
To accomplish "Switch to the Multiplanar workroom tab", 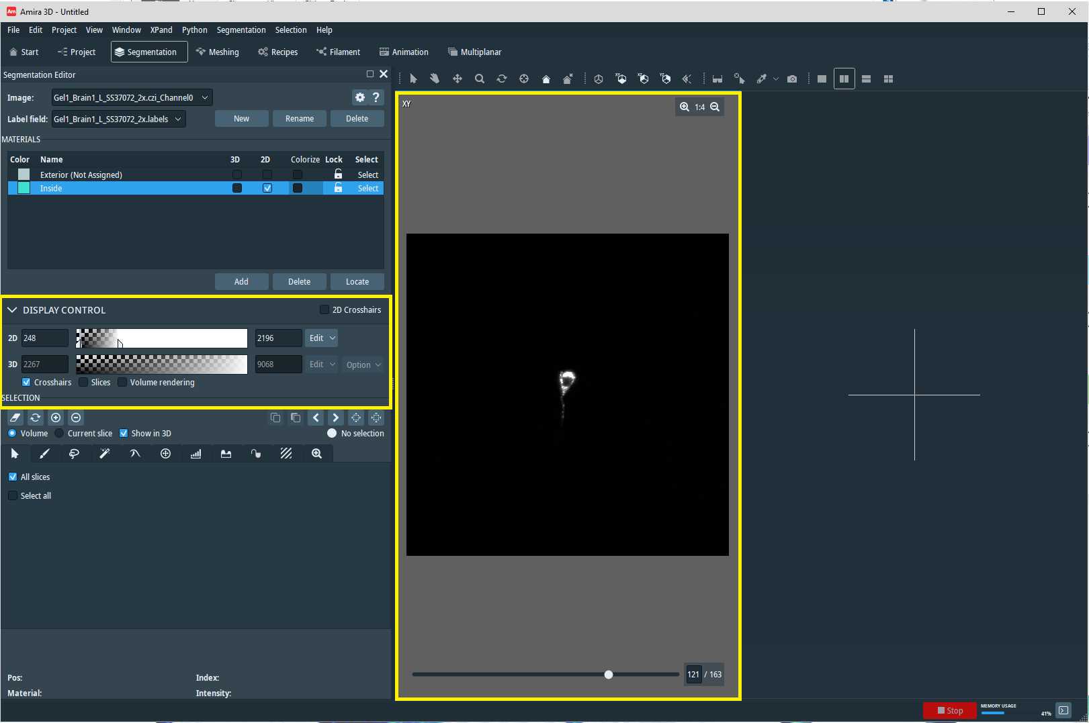I will click(475, 52).
